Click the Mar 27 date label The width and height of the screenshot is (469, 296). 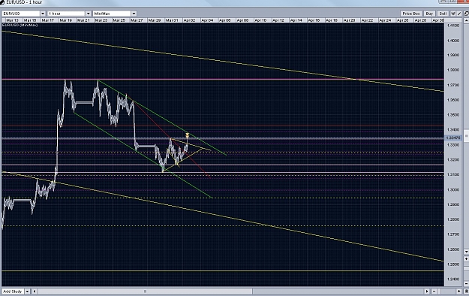click(137, 20)
